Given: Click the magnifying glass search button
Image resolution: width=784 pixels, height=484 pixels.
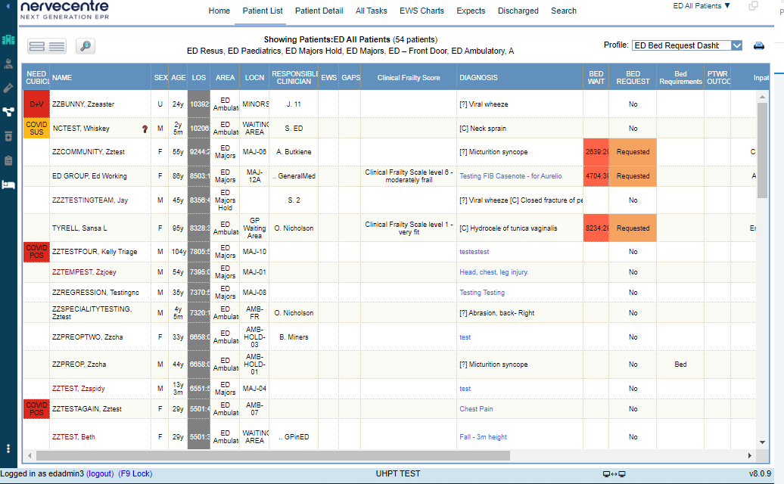Looking at the screenshot, I should click(86, 46).
